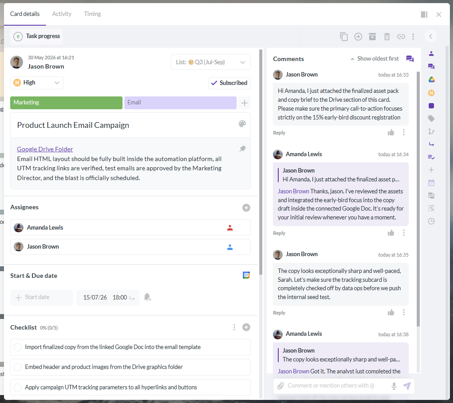Open the checklist icon in right sidebar

tap(431, 157)
